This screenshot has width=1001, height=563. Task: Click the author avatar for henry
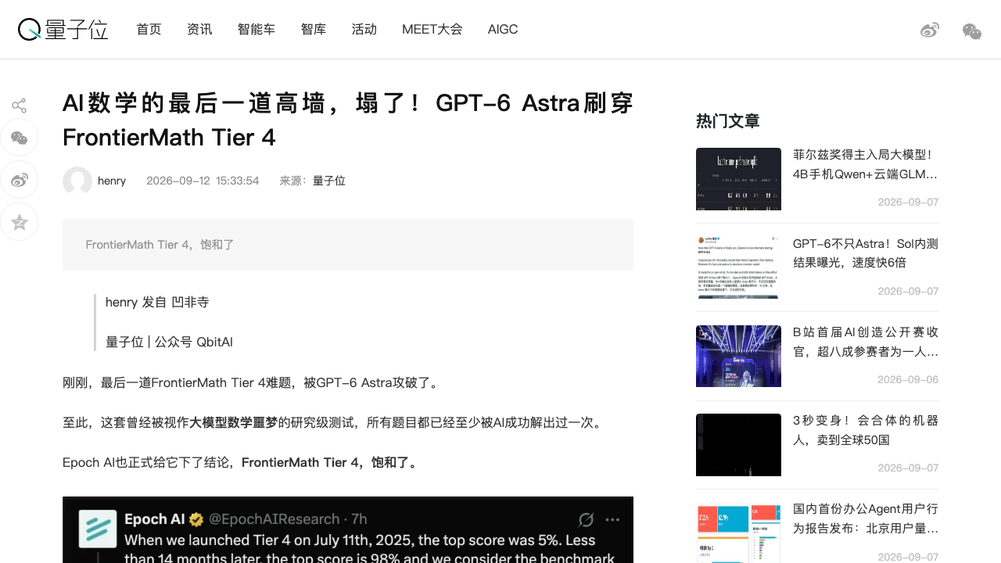tap(77, 181)
